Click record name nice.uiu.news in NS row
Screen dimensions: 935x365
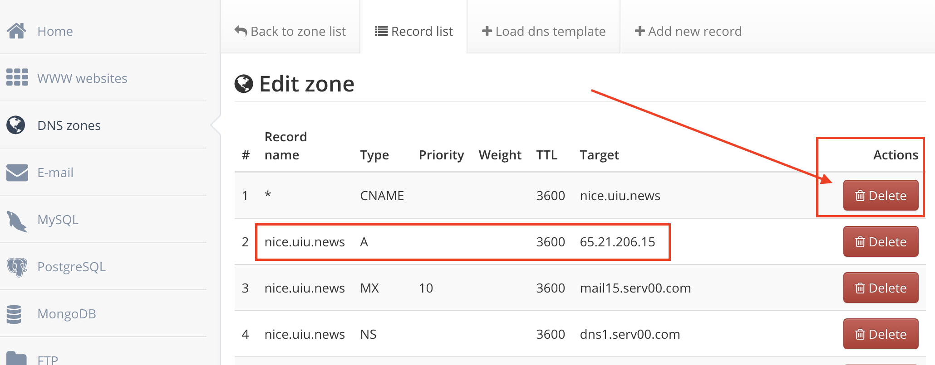point(305,334)
